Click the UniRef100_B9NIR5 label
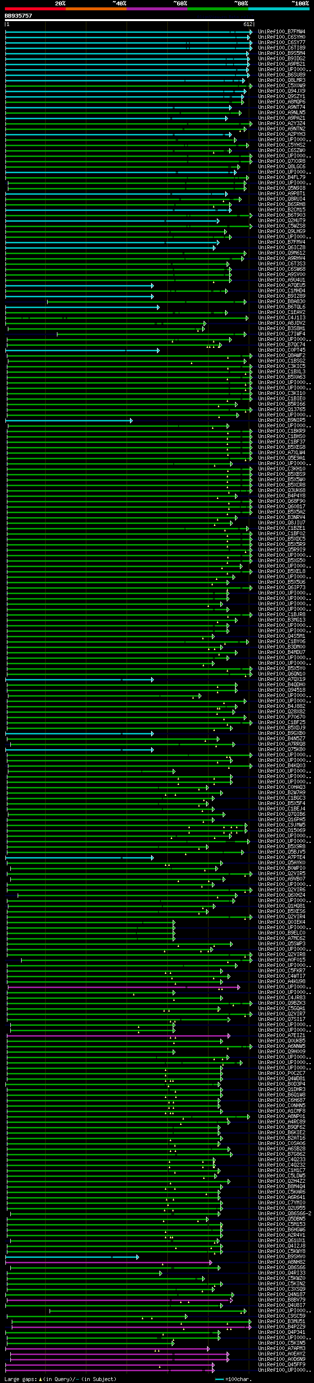314x1383 pixels. [x=282, y=420]
